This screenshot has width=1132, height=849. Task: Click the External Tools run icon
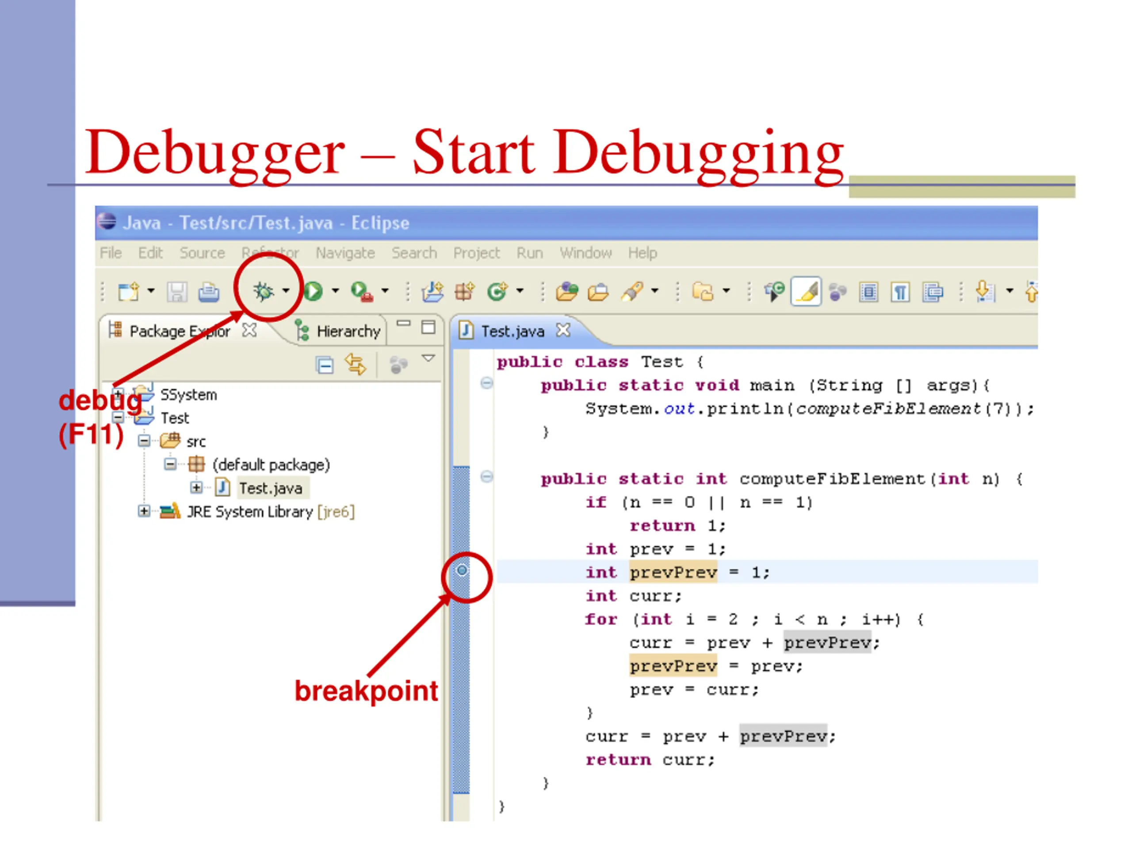click(362, 292)
